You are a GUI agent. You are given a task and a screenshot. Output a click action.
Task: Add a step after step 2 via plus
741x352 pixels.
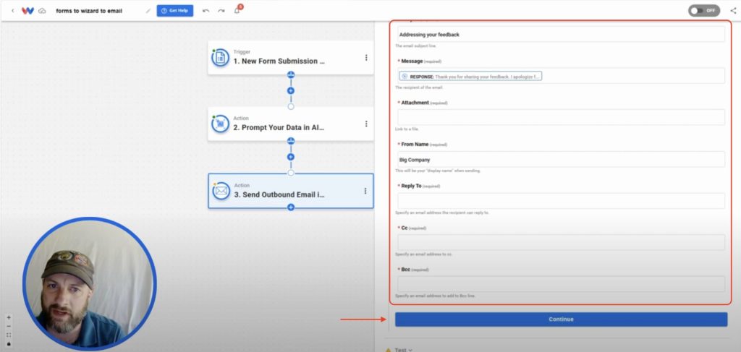point(291,157)
